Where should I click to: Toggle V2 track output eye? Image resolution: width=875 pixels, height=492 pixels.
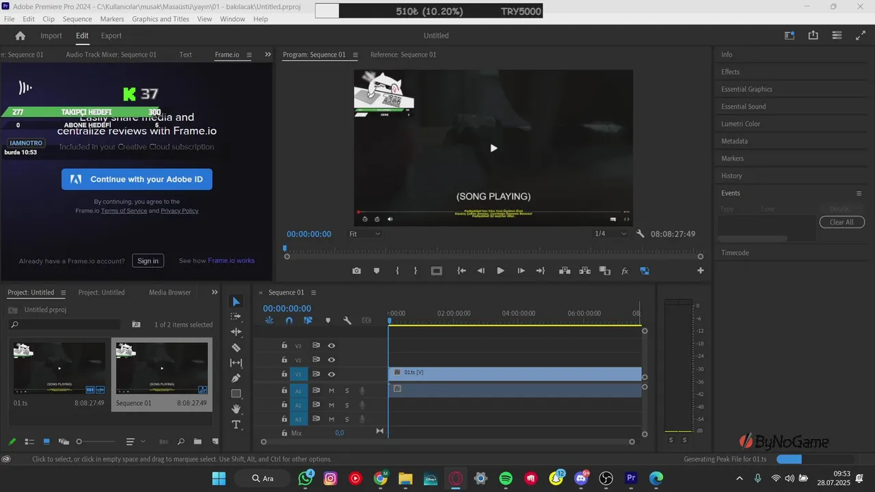pyautogui.click(x=332, y=360)
